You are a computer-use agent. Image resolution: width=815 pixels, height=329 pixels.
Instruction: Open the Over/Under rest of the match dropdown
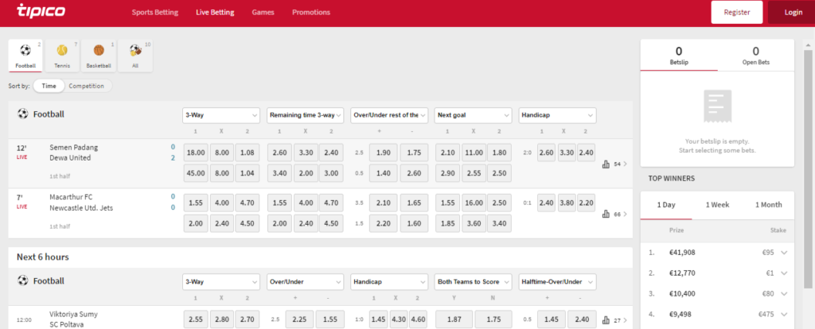pyautogui.click(x=389, y=115)
